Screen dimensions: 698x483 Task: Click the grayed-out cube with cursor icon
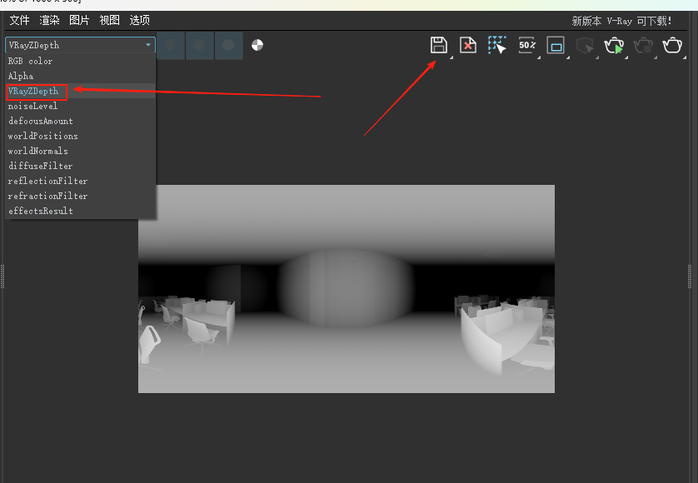coord(585,45)
